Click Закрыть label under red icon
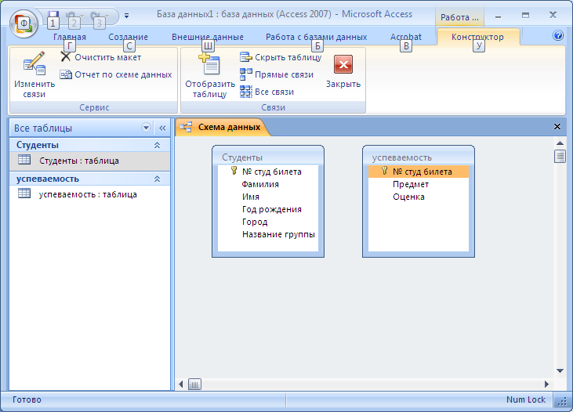 click(343, 84)
